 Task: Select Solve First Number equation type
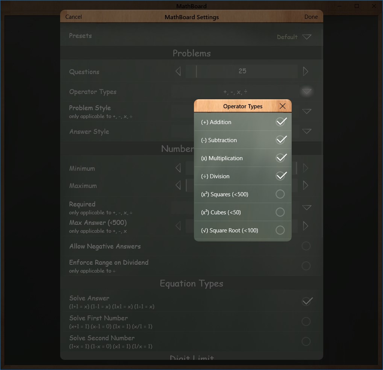306,321
